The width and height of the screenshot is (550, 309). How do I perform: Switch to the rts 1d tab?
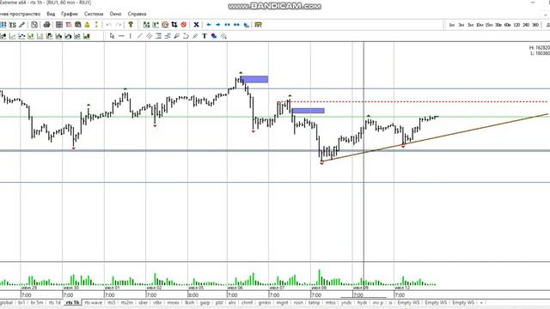(x=55, y=302)
